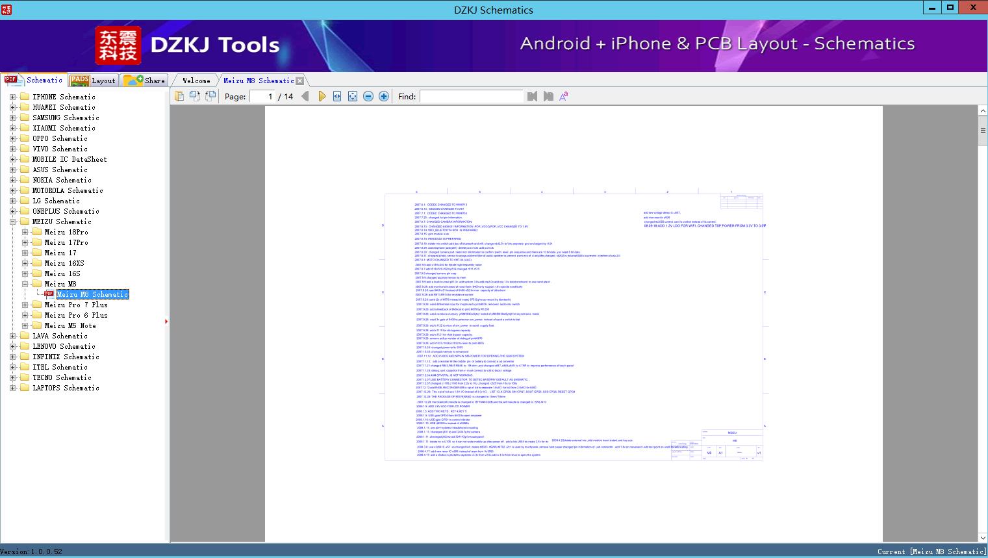This screenshot has width=988, height=558.
Task: Click the scroll down arrow of the viewer
Action: click(x=983, y=537)
